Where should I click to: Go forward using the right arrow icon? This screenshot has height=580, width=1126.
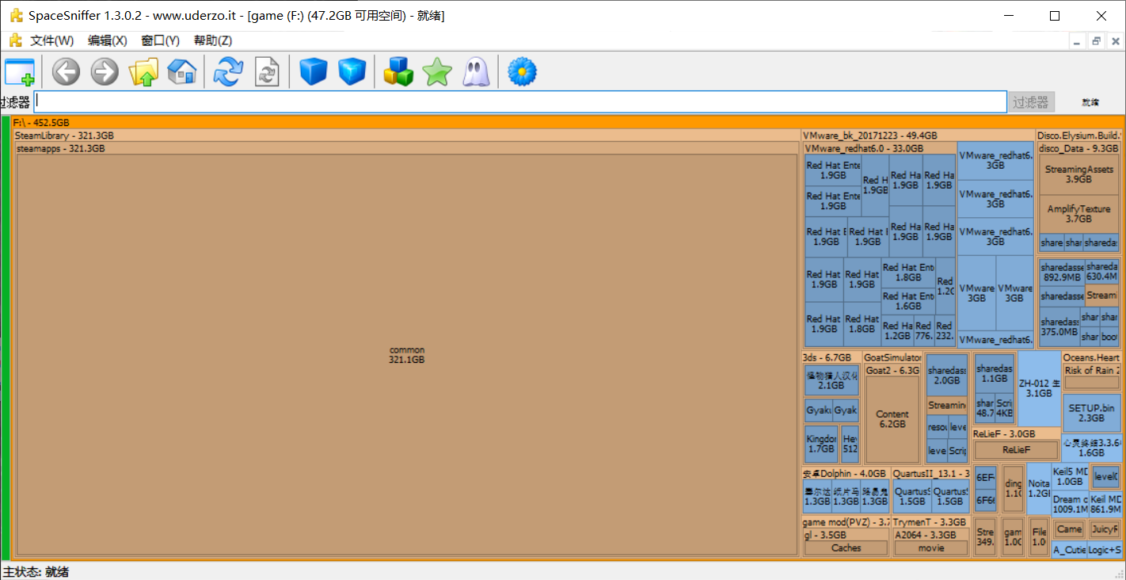(105, 72)
